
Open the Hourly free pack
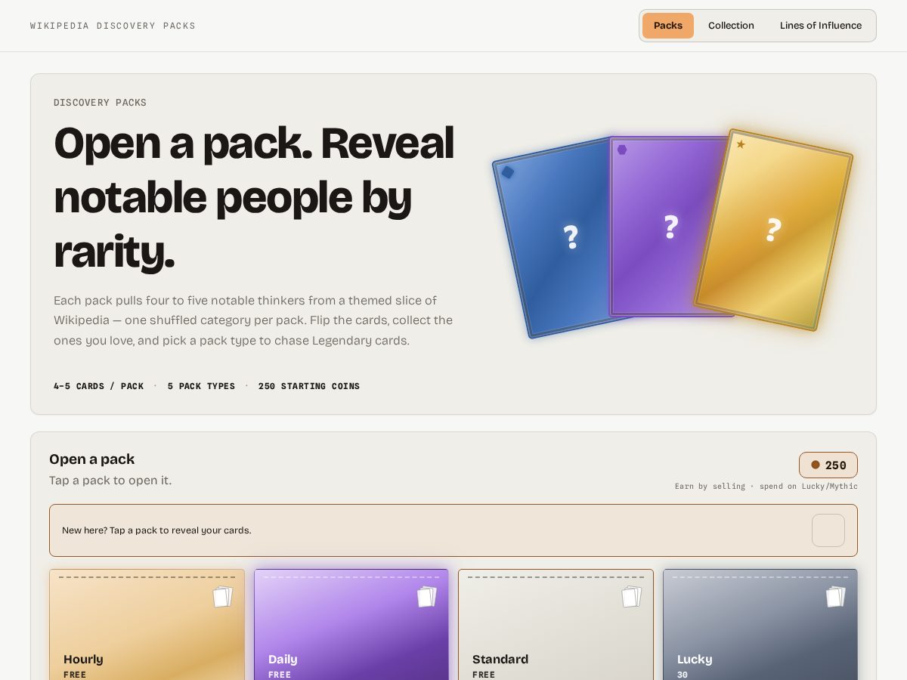(147, 625)
